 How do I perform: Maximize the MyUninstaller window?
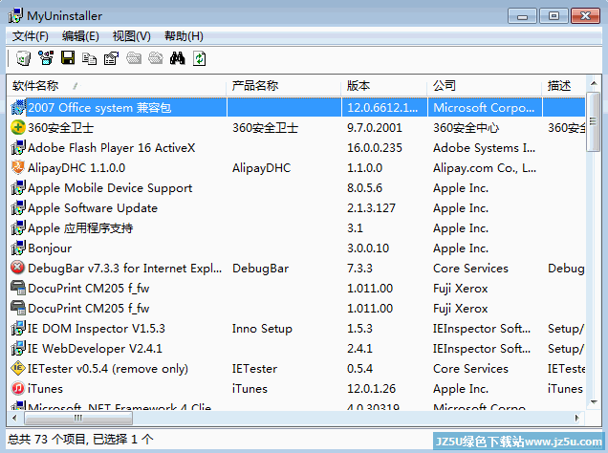554,16
